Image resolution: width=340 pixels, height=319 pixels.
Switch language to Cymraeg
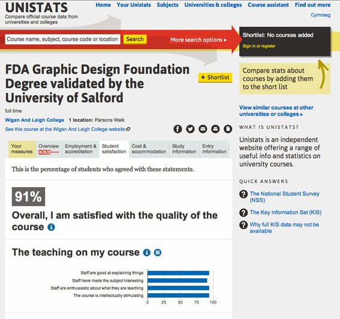coord(320,15)
